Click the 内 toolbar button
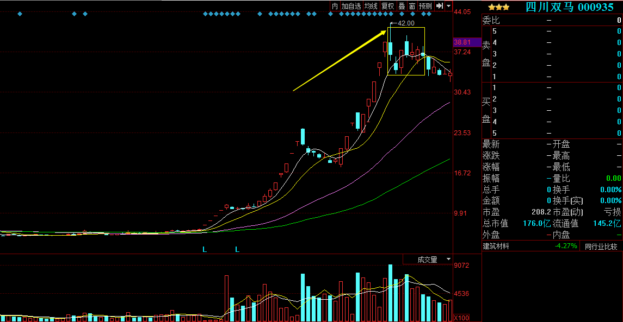 coord(335,6)
